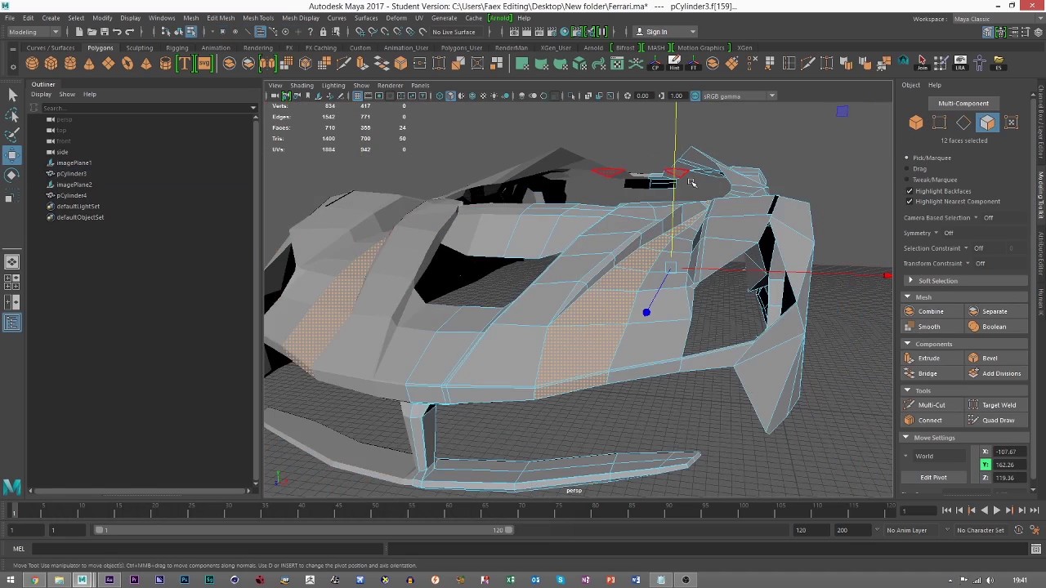Screen dimensions: 1046x588
Task: Open the Mesh Tools menu
Action: click(x=257, y=18)
